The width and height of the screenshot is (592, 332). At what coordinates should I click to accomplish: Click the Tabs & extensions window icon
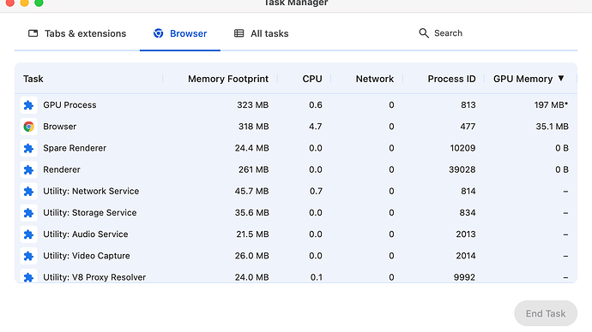pyautogui.click(x=33, y=33)
